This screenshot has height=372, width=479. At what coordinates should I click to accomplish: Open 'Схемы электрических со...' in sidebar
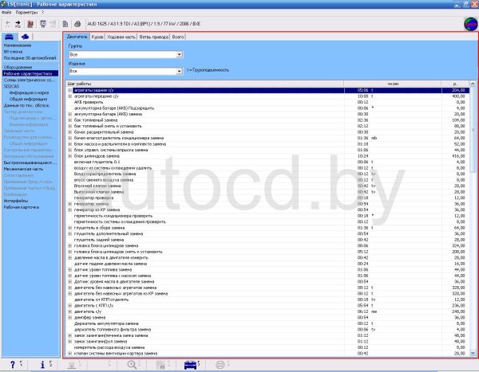(x=30, y=80)
